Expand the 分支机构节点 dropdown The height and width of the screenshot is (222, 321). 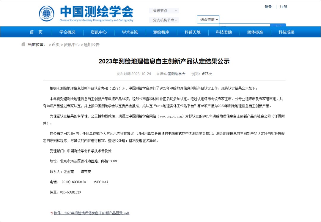(163, 20)
